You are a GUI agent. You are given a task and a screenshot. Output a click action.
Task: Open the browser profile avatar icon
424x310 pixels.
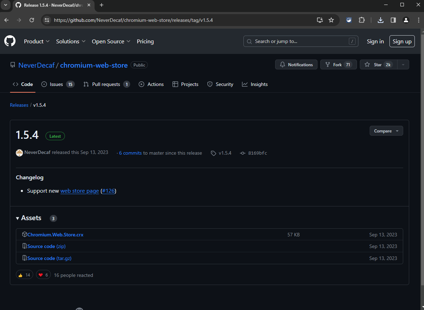(x=406, y=20)
